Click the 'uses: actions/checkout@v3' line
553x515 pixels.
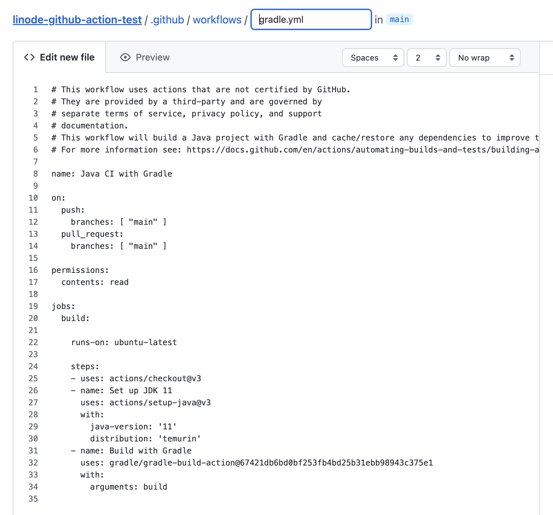(136, 379)
